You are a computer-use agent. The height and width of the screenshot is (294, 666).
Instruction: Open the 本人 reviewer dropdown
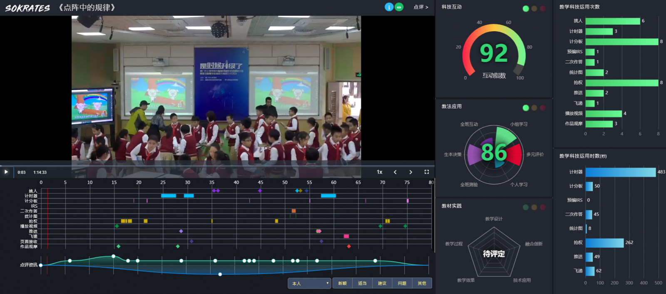[x=309, y=284]
